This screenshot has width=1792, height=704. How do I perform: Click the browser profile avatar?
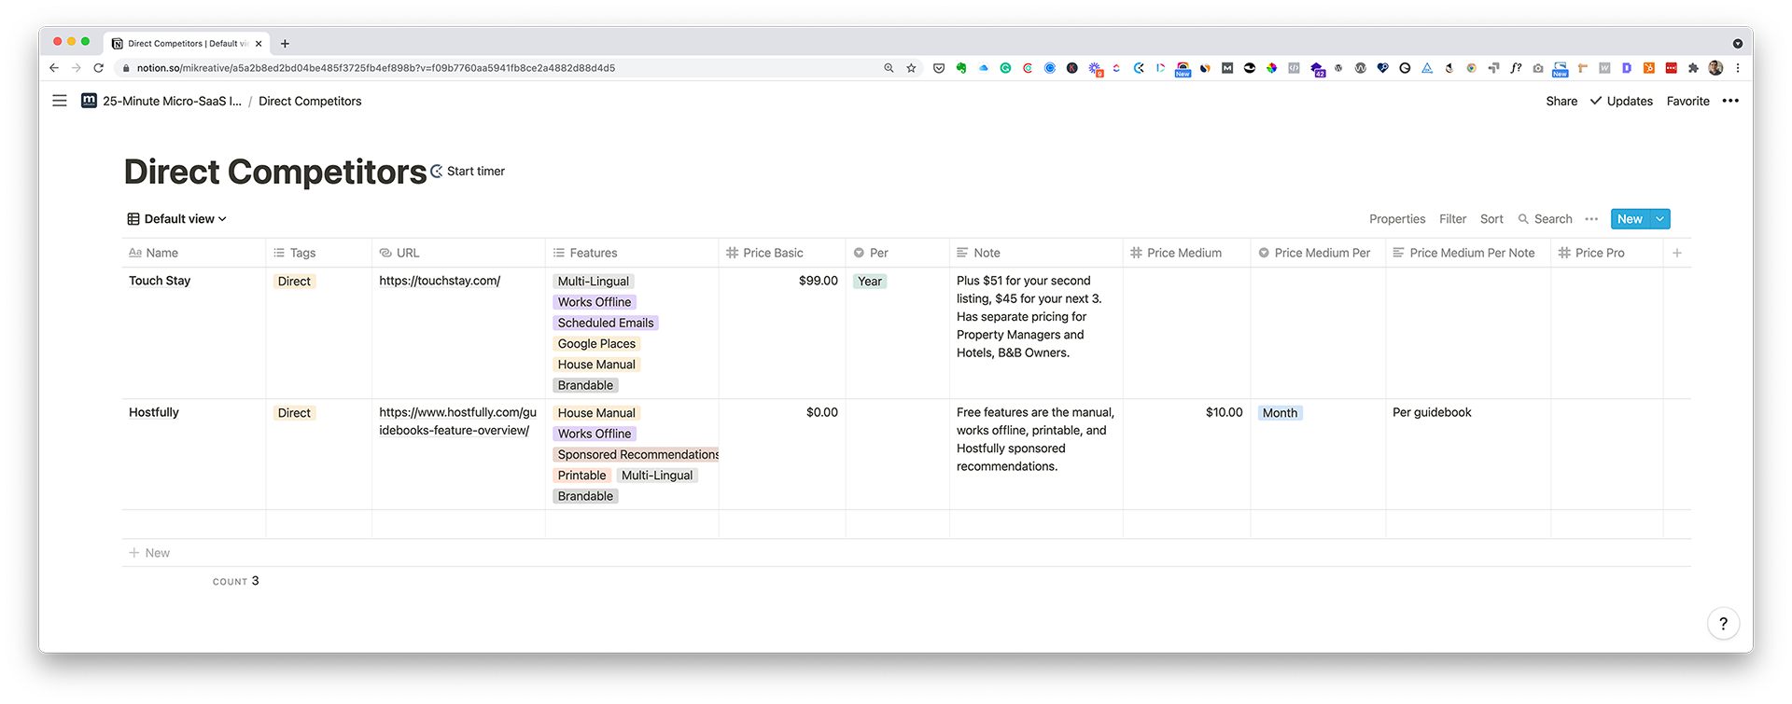click(1715, 68)
